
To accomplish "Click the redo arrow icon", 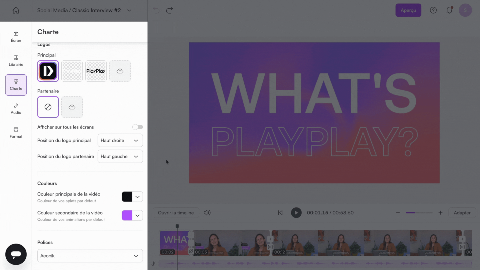I will click(x=169, y=10).
